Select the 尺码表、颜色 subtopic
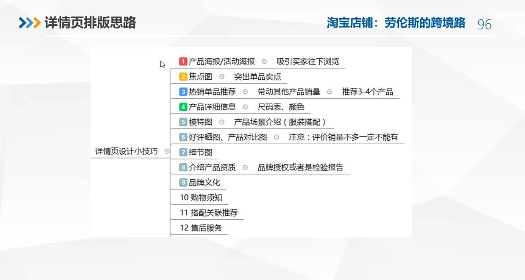The image size is (525, 280). [281, 107]
